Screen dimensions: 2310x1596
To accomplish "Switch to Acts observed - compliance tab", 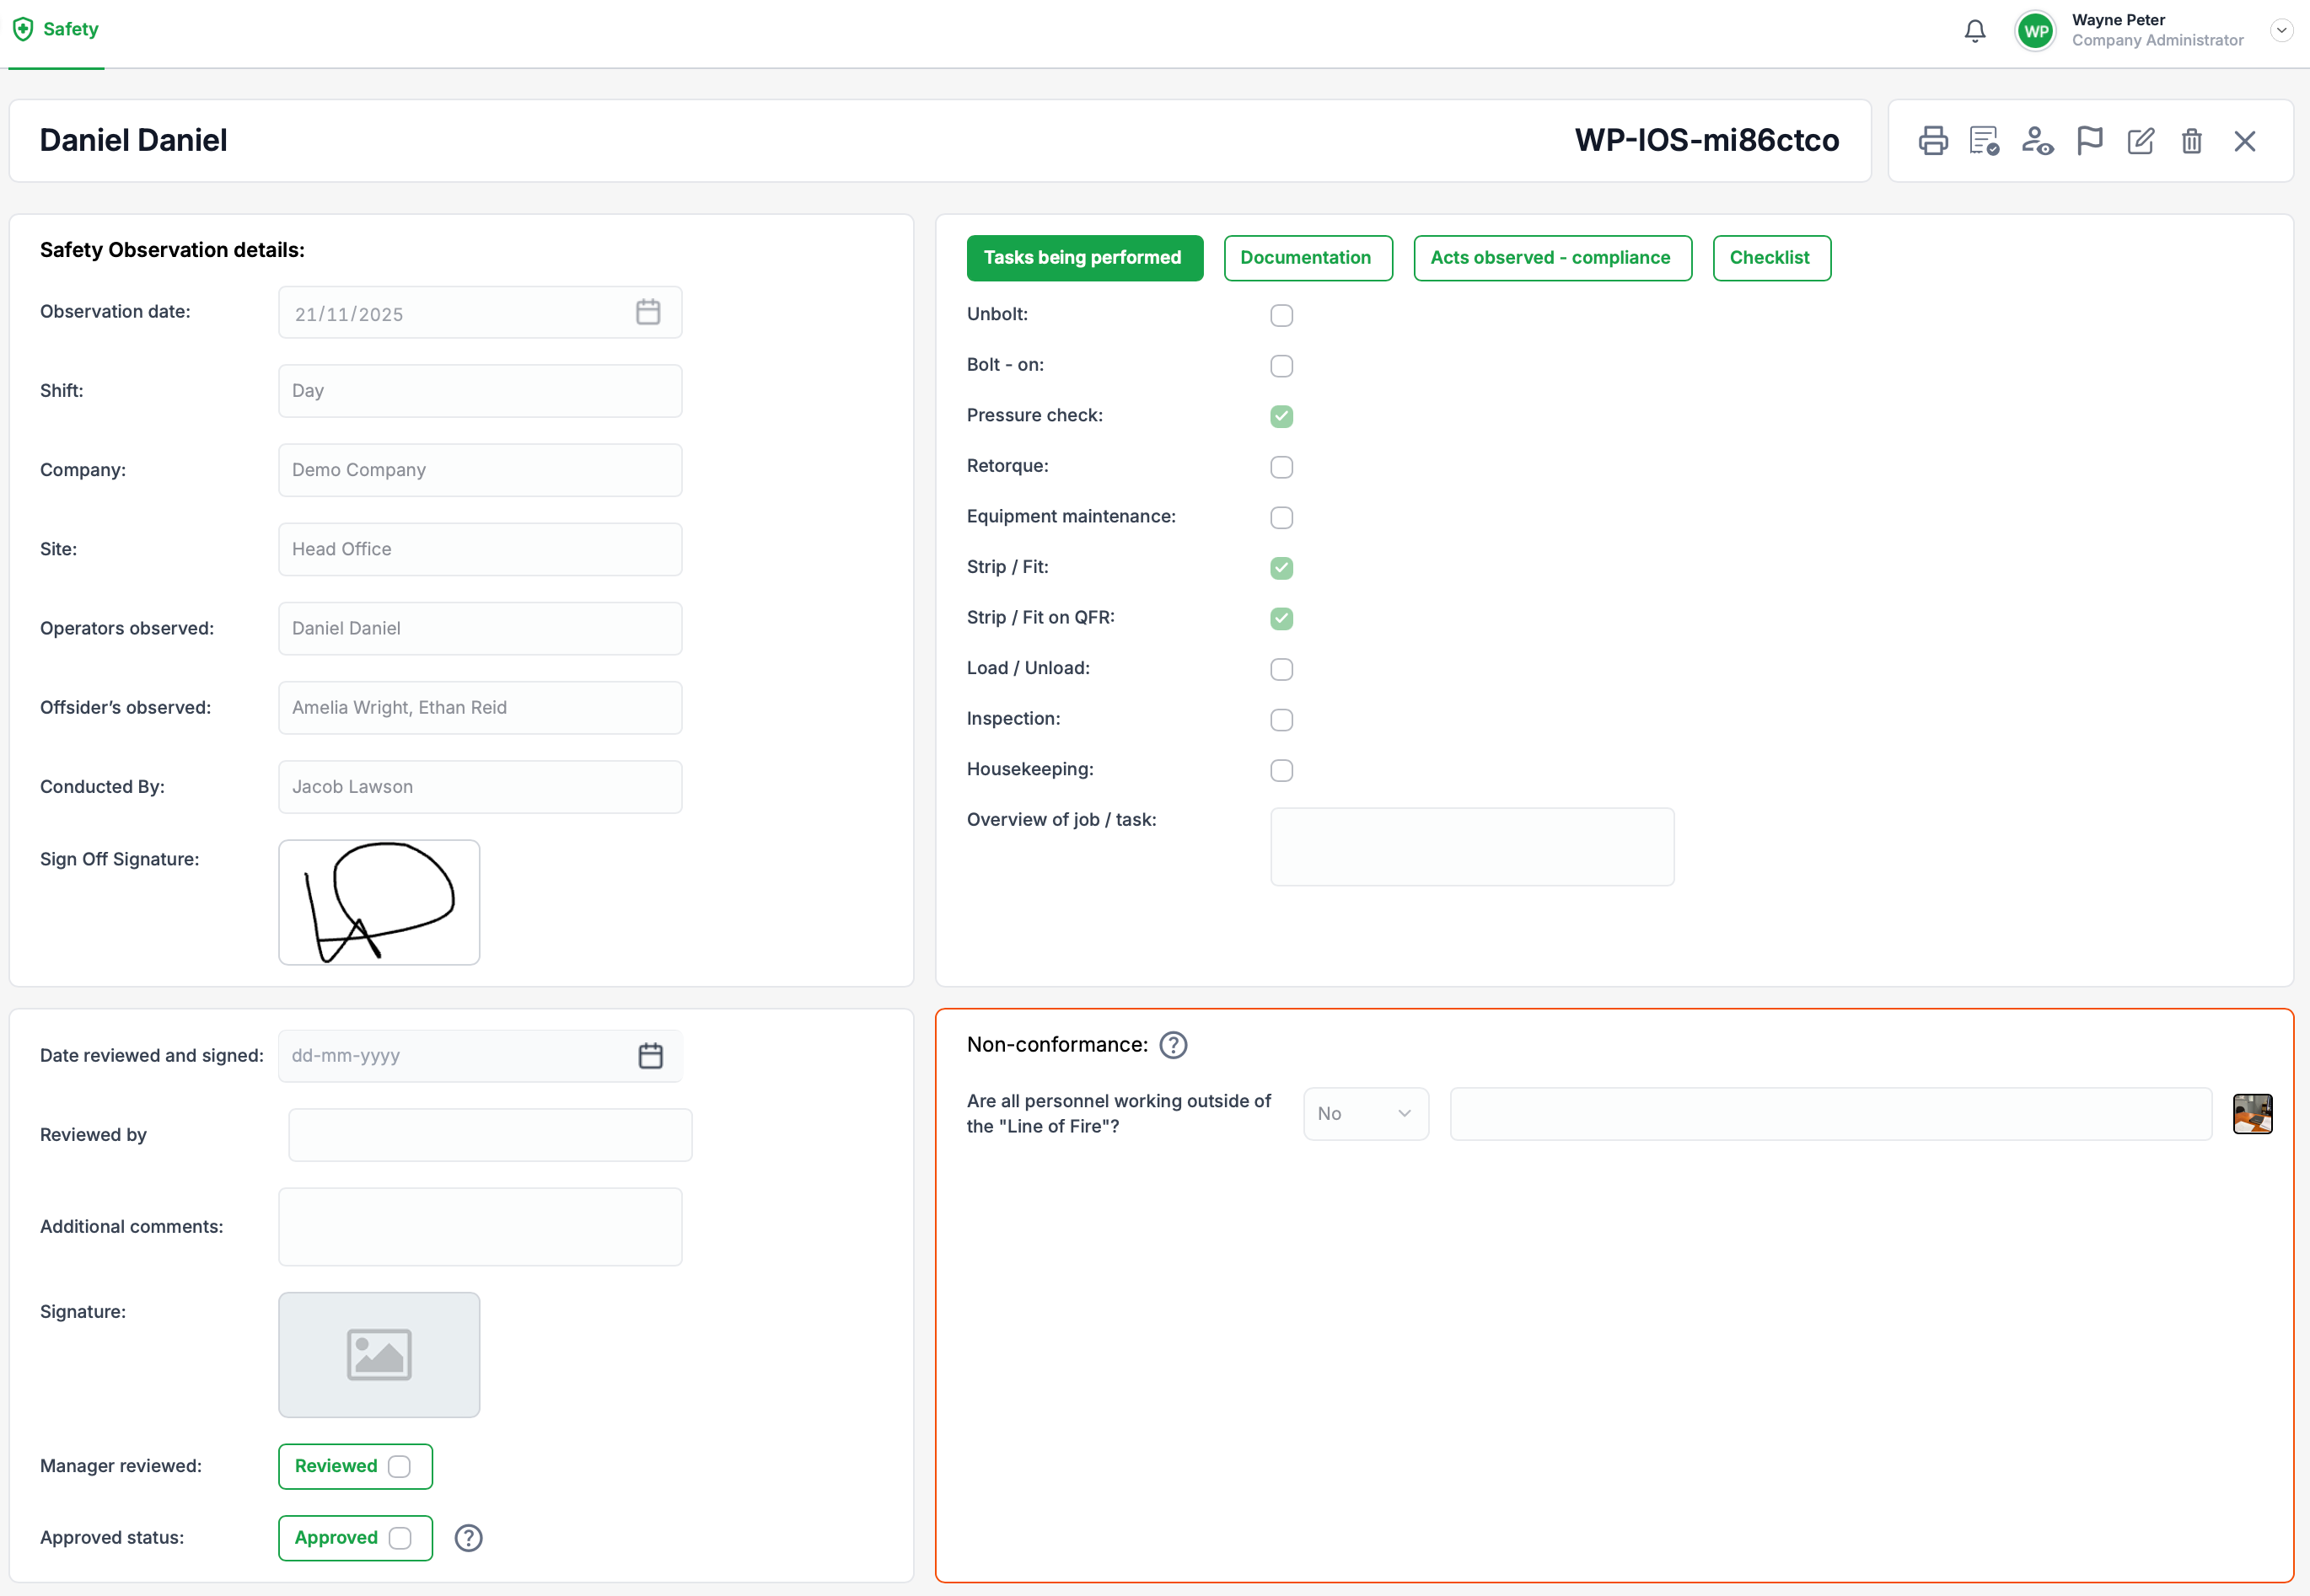I will (1552, 258).
